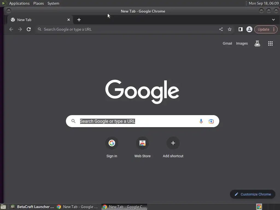Expand the tab search dropdown arrow
This screenshot has width=280, height=210.
pyautogui.click(x=273, y=20)
